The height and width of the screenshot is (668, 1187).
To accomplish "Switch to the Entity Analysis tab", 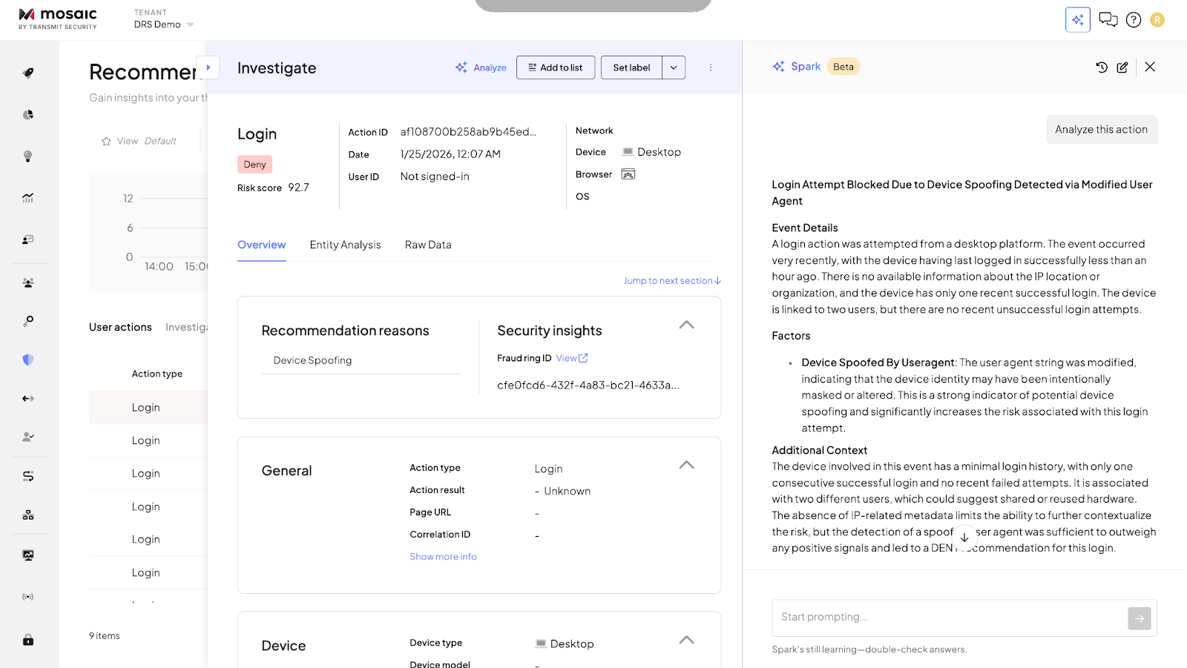I will click(345, 245).
